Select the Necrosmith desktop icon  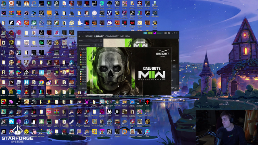[109, 23]
